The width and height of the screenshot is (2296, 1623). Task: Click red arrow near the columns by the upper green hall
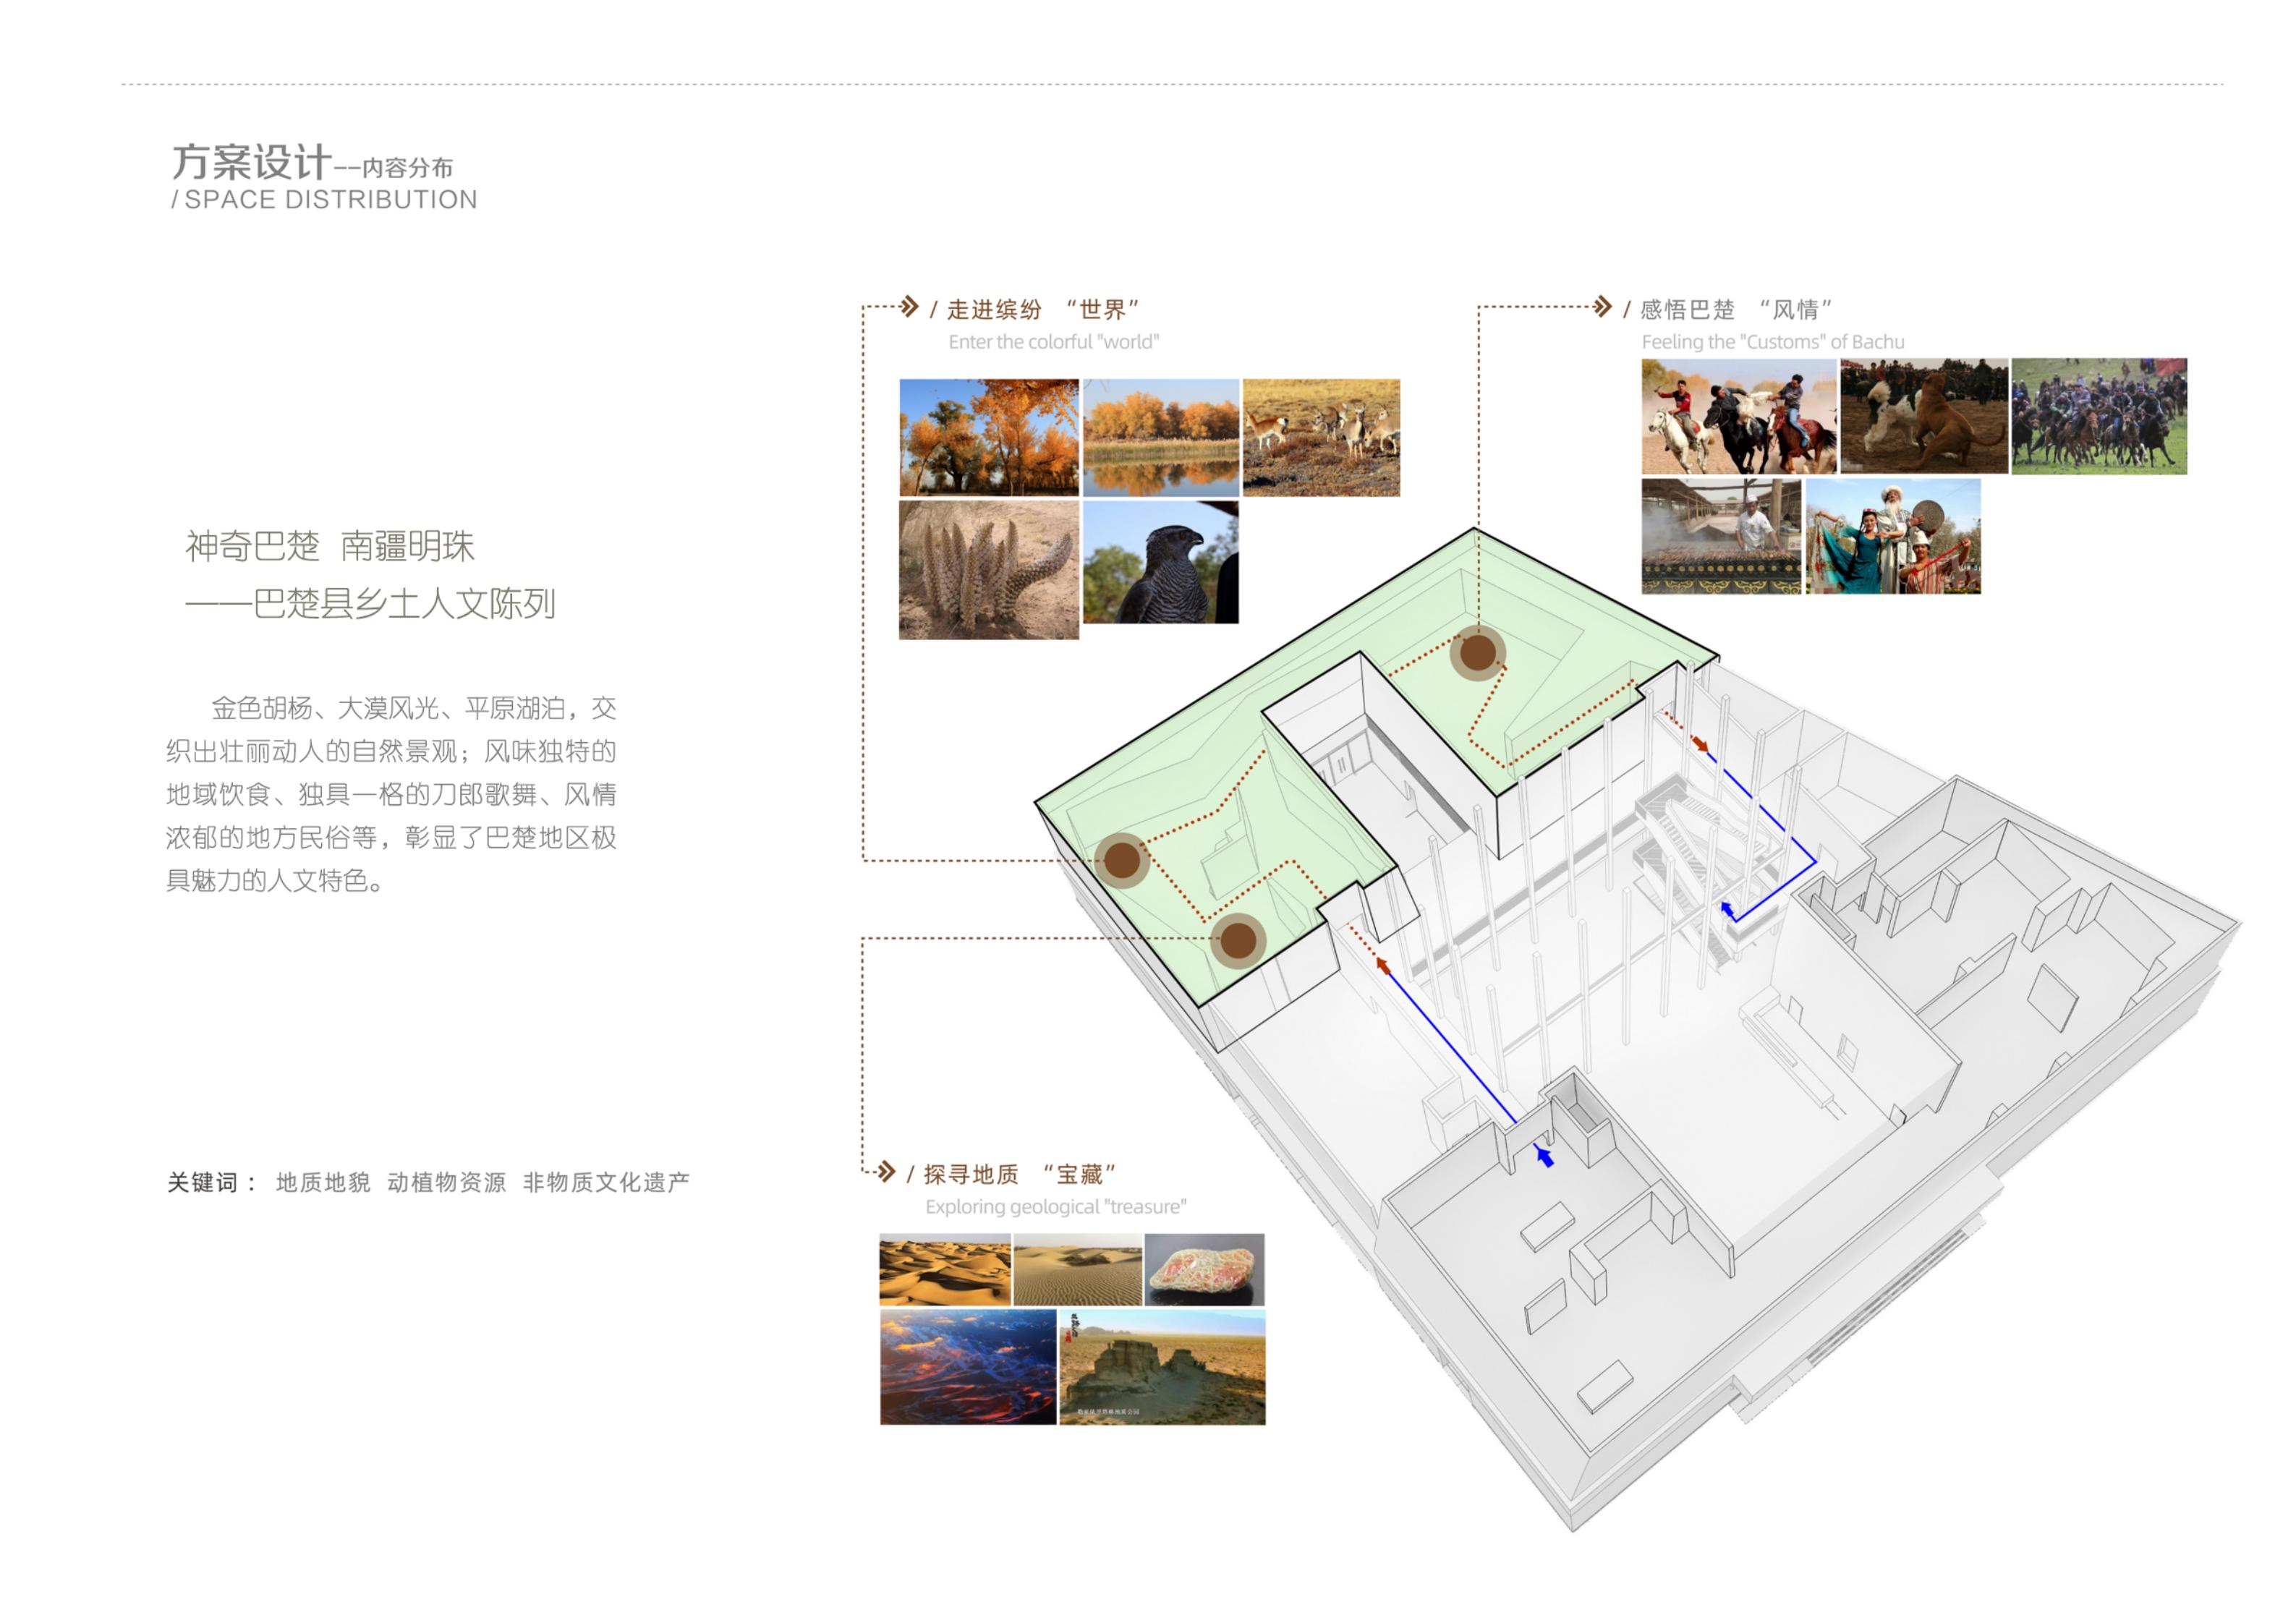pyautogui.click(x=1700, y=744)
